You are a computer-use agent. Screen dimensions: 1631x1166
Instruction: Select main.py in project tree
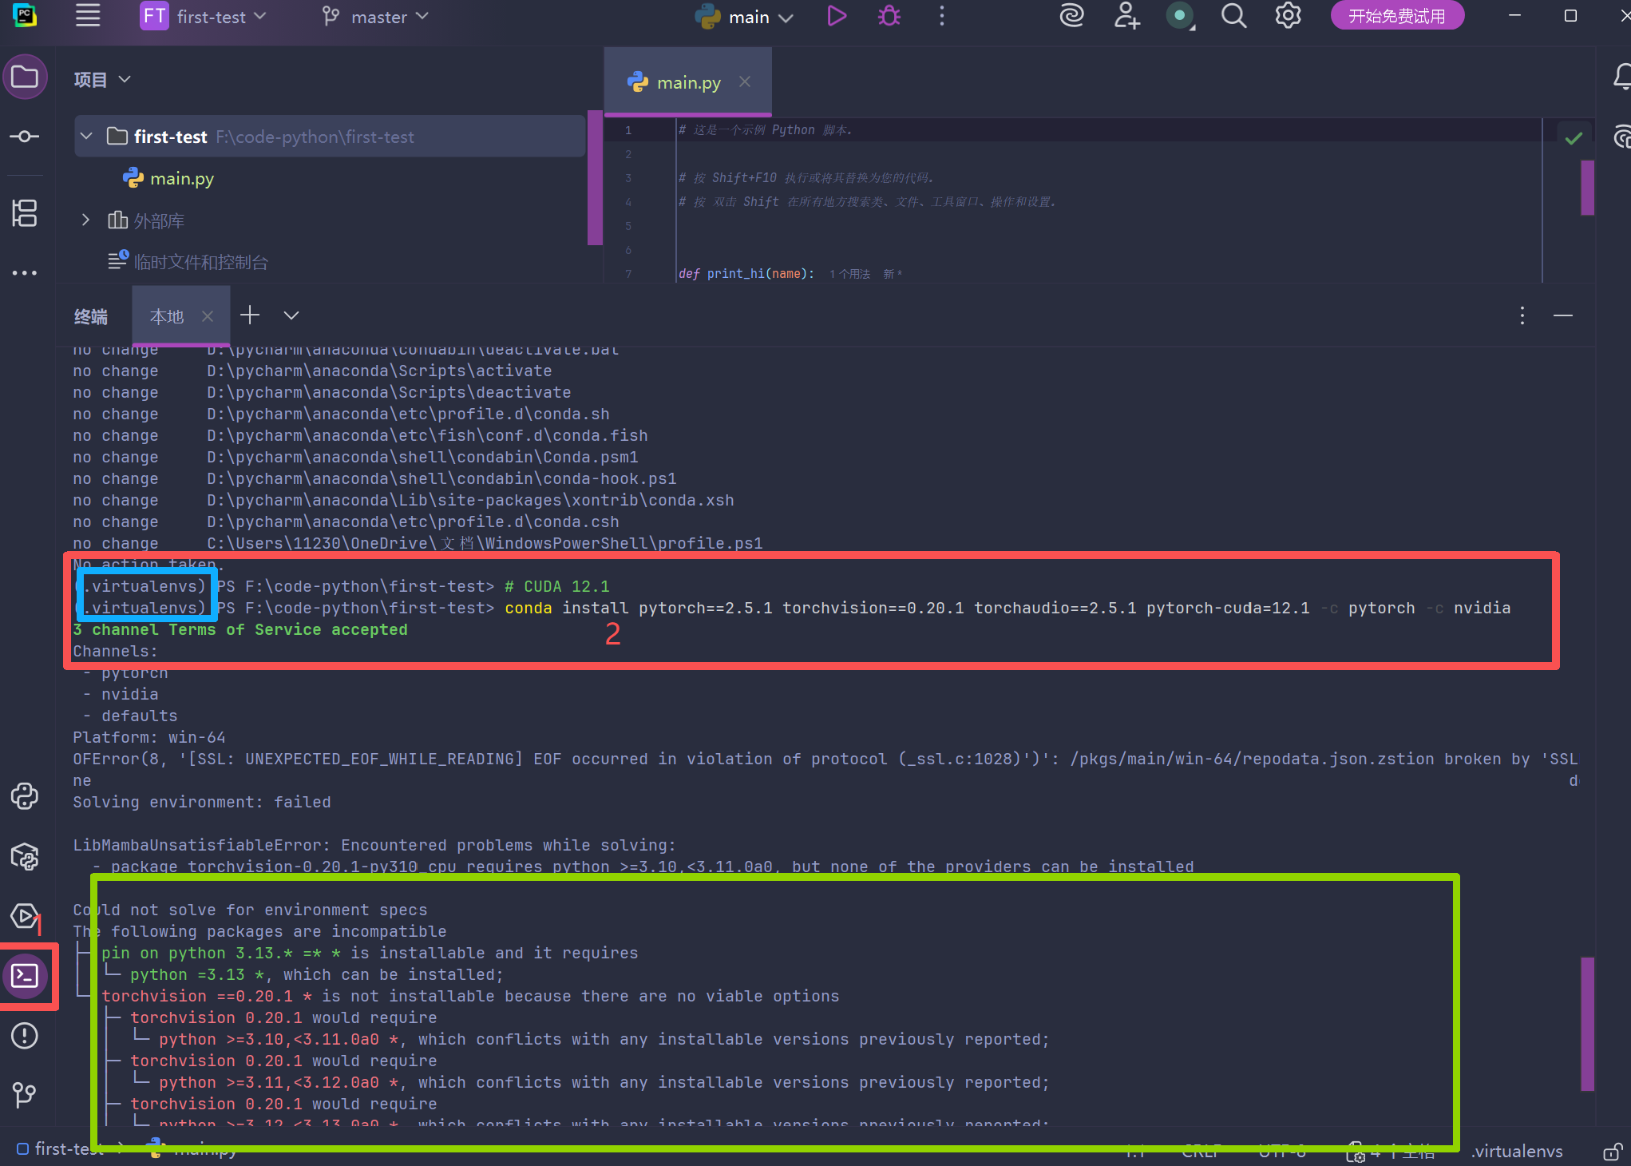pos(168,178)
